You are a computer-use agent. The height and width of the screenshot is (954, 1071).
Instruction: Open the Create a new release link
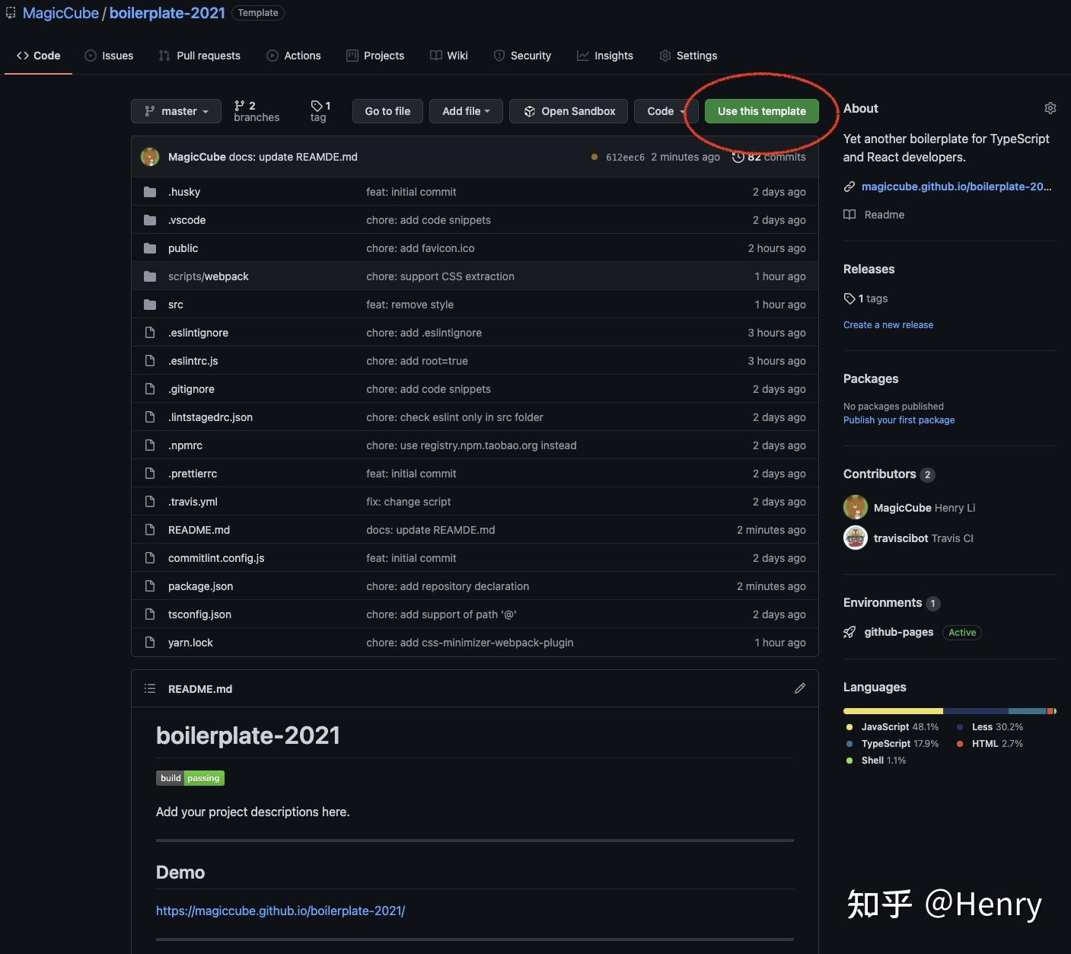(888, 325)
